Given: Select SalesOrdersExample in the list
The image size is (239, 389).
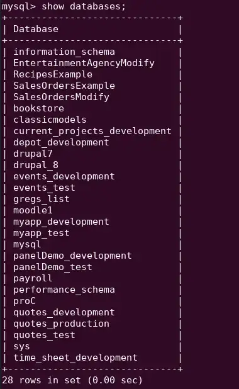Looking at the screenshot, I should tap(64, 86).
